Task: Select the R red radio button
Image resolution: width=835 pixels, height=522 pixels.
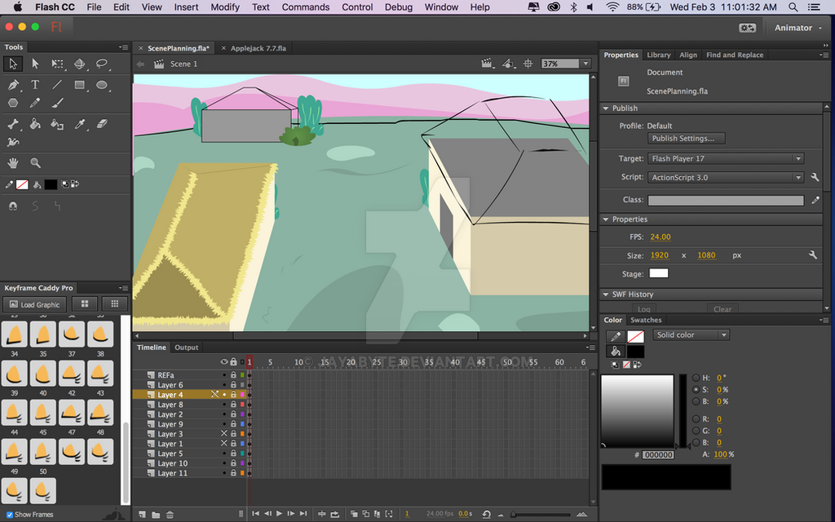Action: point(696,419)
